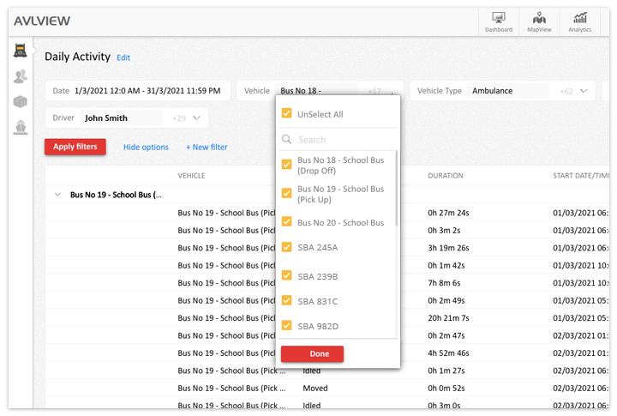Select the duration cell 7h 8m 6s
The width and height of the screenshot is (617, 416).
(444, 283)
